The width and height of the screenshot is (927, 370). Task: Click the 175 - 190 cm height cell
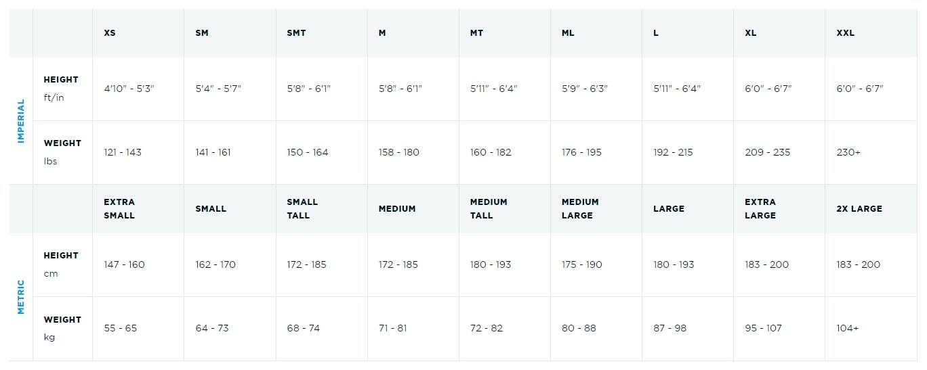click(581, 264)
